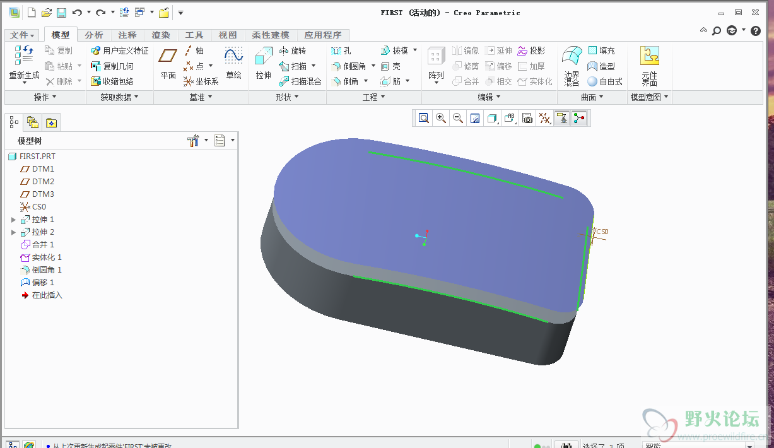Screen dimensions: 774x448
Task: Expand the 拉伸 1 tree node
Action: point(14,220)
